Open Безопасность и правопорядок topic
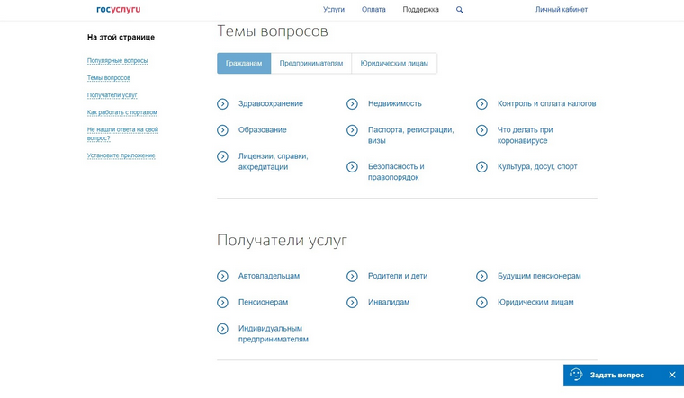 (x=396, y=172)
